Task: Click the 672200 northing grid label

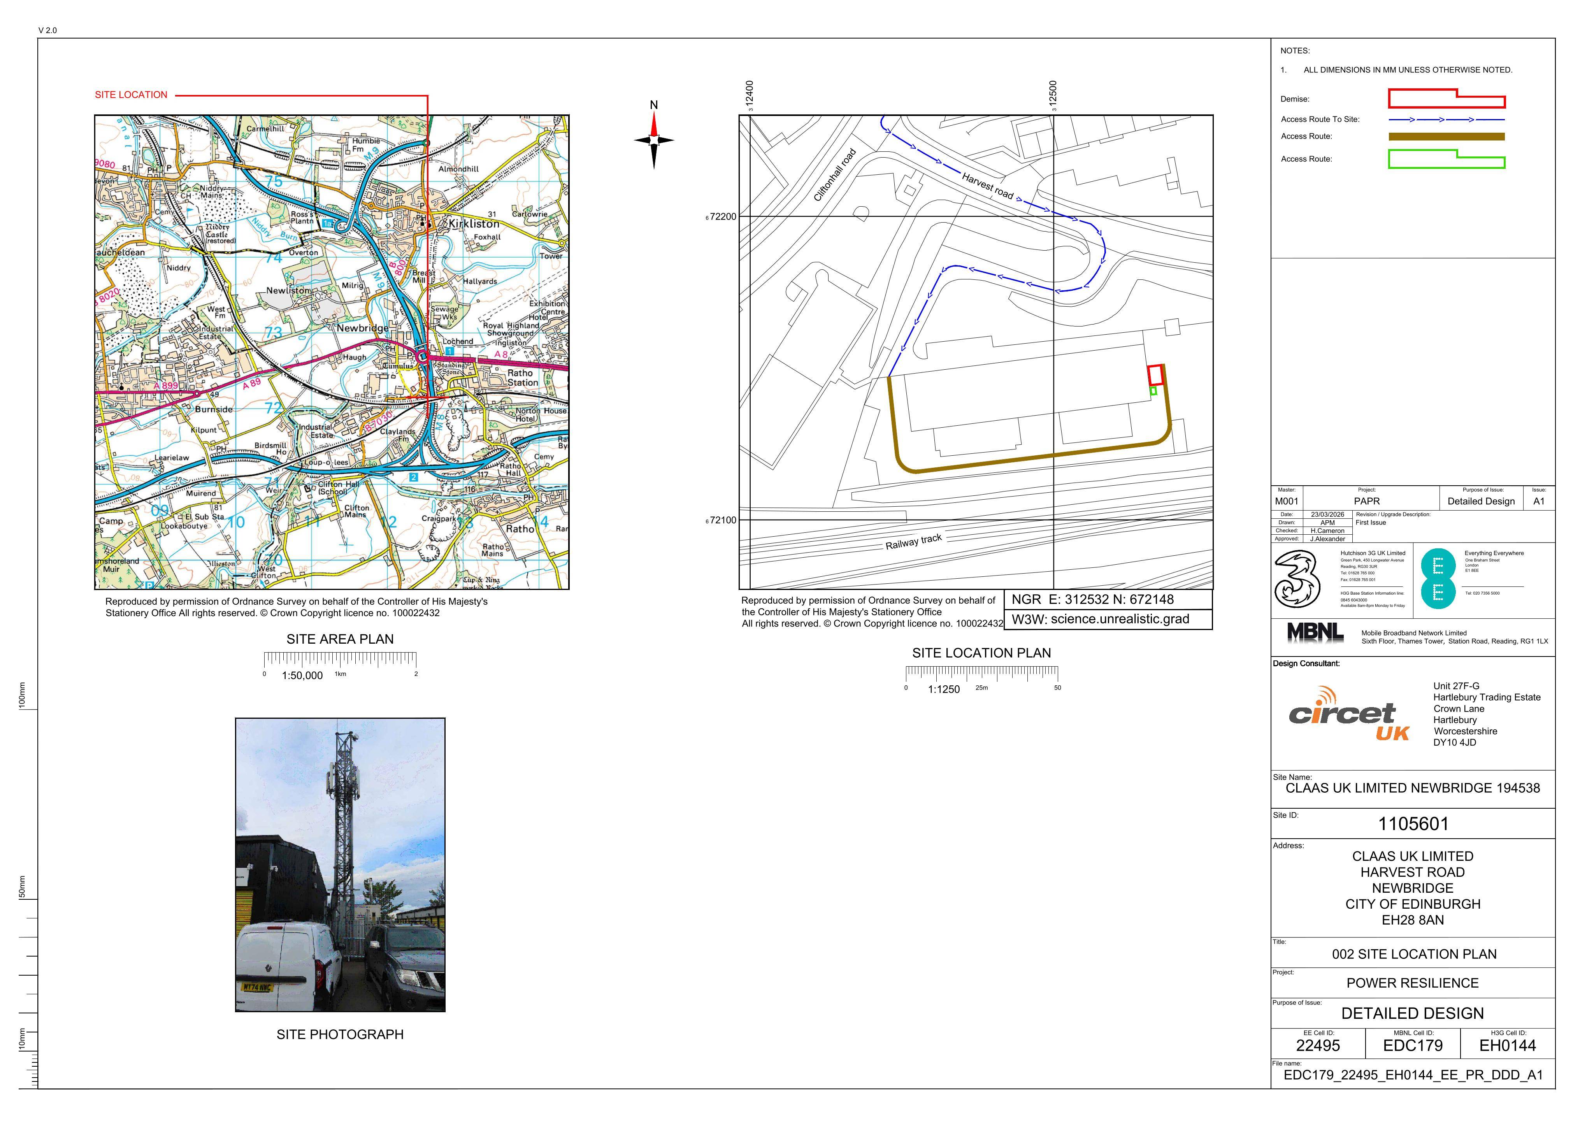Action: coord(722,217)
